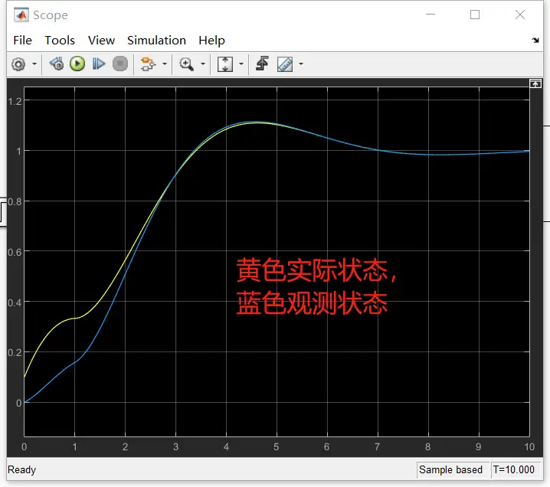Click the Stop simulation button
Screen dimensions: 550x487
point(120,64)
